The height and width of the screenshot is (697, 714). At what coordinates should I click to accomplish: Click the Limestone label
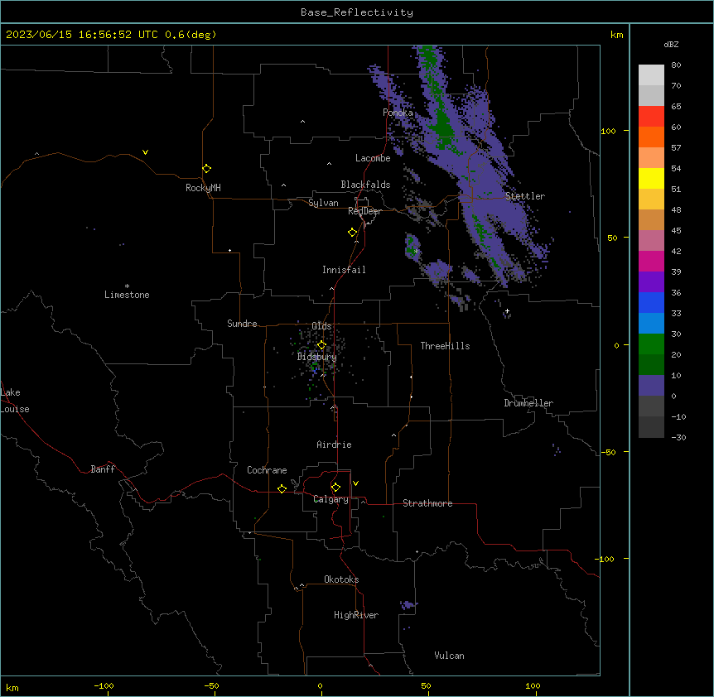point(127,295)
